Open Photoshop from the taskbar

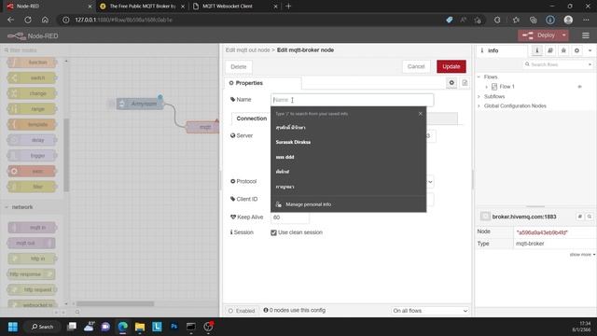tap(174, 327)
